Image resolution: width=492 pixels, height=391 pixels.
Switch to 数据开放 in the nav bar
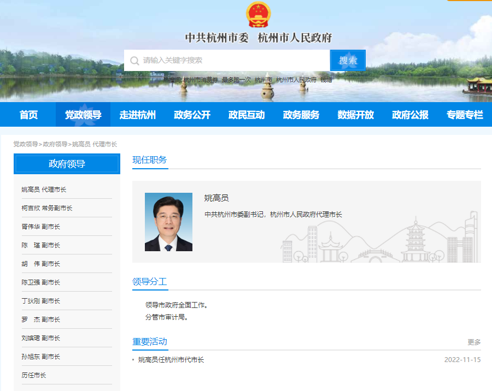tap(355, 115)
